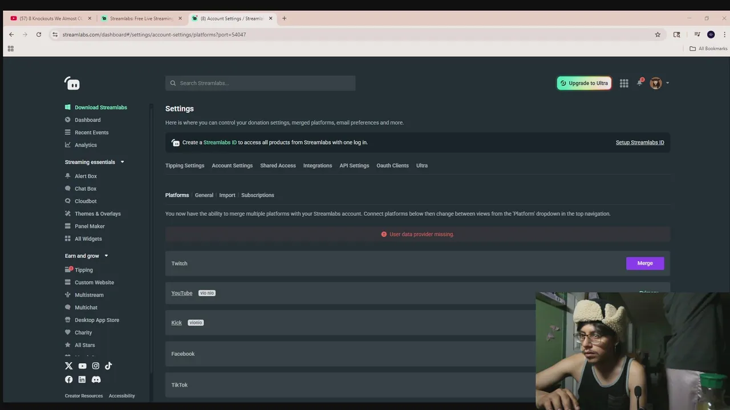This screenshot has width=730, height=410.
Task: Click the Multichat icon
Action: point(68,307)
